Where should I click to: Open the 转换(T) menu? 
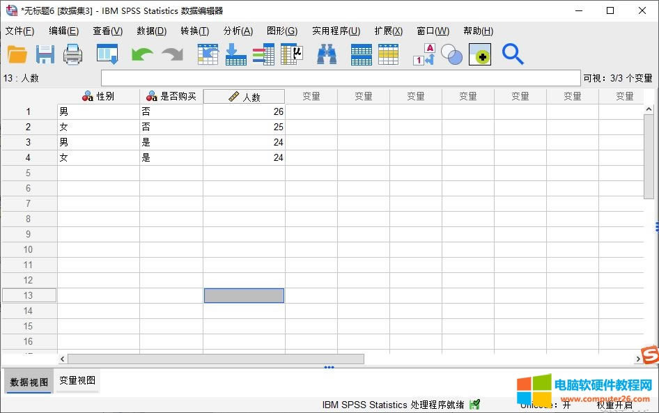(194, 31)
